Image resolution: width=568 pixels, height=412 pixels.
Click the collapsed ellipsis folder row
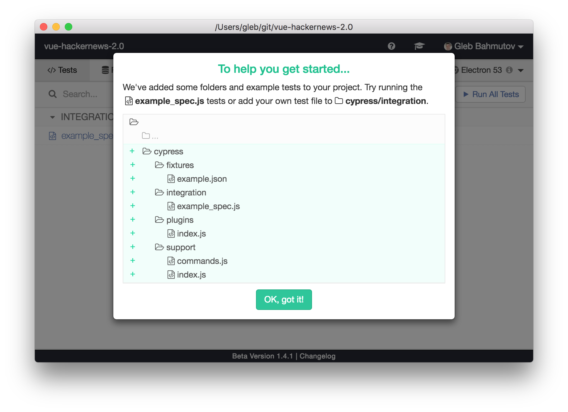(x=150, y=136)
